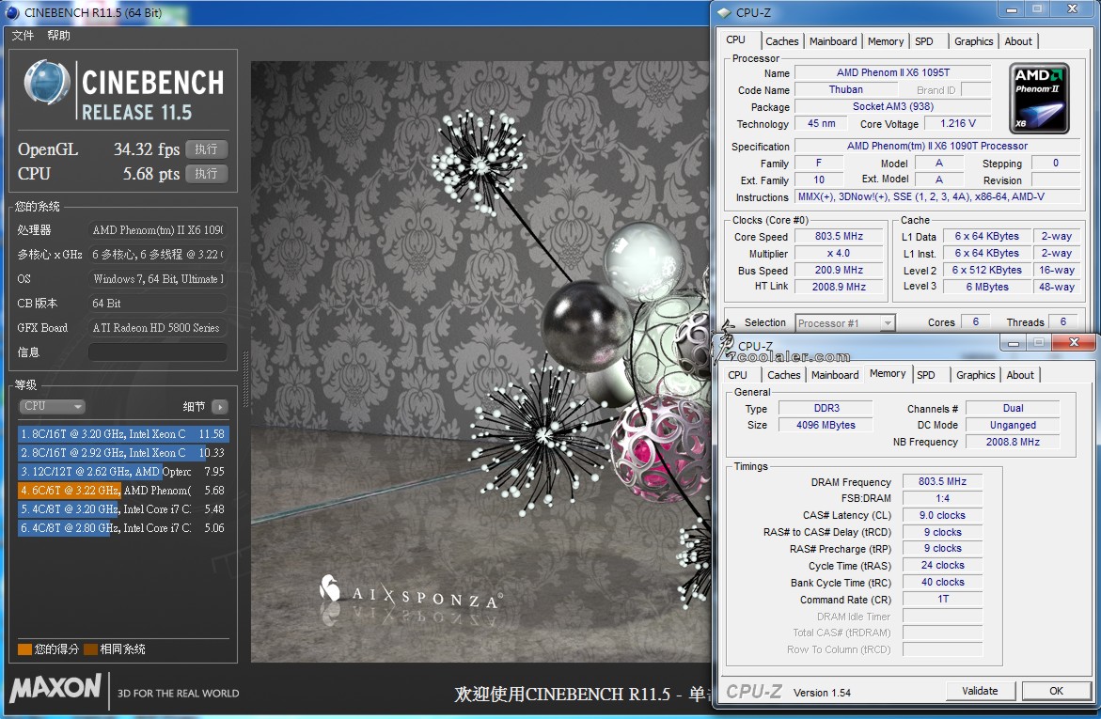
Task: Open Memory tab in the top CPU-Z window
Action: tap(886, 41)
